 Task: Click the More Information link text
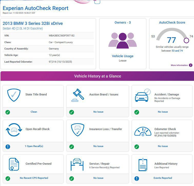[x=179, y=65]
